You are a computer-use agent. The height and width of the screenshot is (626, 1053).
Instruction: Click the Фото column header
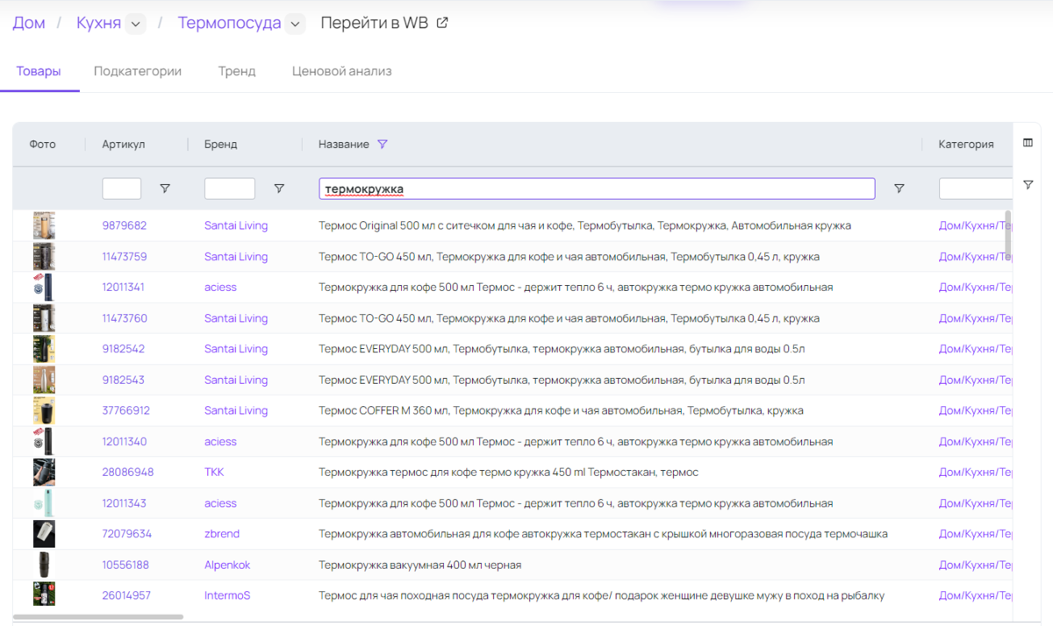[x=42, y=145]
